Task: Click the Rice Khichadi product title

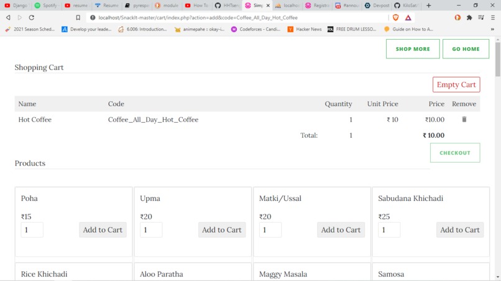Action: pyautogui.click(x=44, y=274)
